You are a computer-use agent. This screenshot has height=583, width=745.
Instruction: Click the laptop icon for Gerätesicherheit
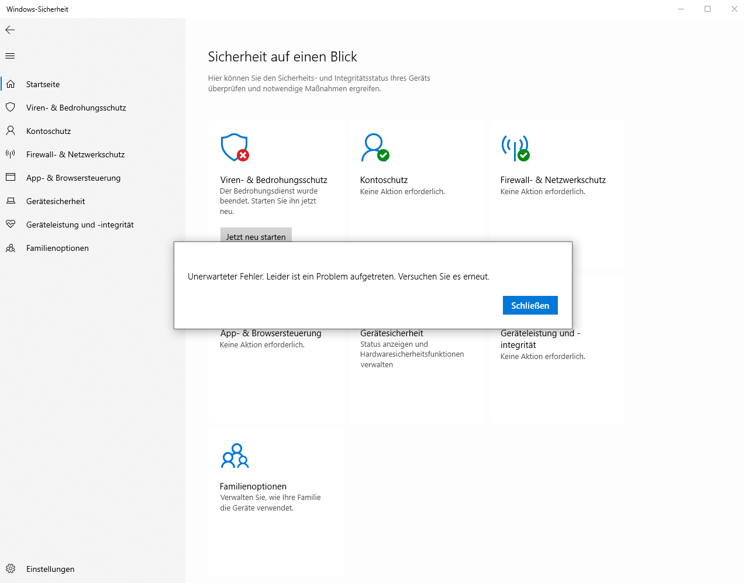click(x=11, y=201)
